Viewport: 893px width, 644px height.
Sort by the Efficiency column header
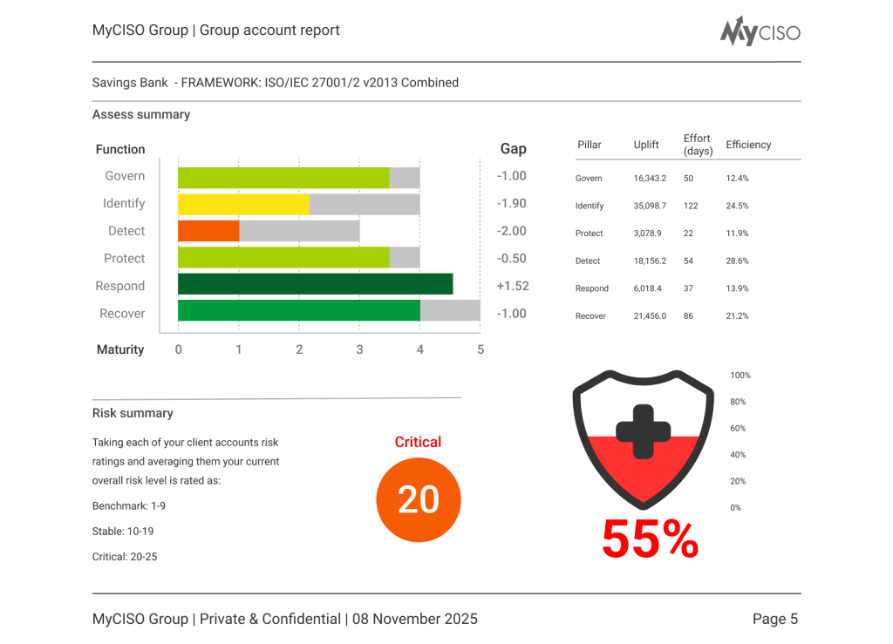pyautogui.click(x=748, y=145)
